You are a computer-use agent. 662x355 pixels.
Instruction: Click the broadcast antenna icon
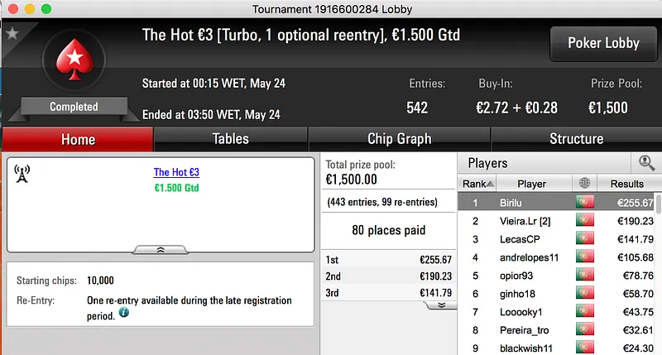pyautogui.click(x=22, y=174)
